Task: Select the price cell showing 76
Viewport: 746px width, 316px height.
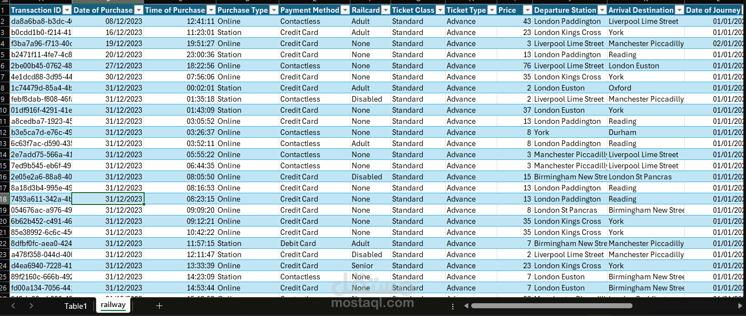Action: 515,66
